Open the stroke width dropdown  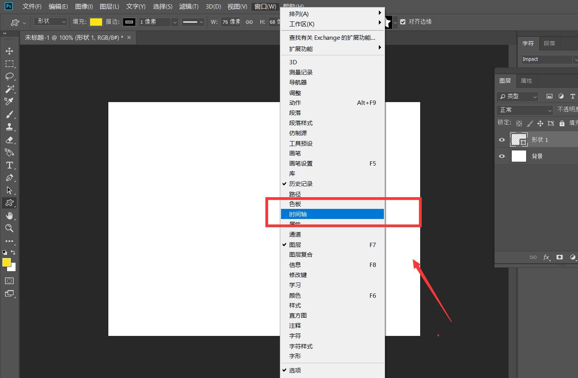point(175,22)
